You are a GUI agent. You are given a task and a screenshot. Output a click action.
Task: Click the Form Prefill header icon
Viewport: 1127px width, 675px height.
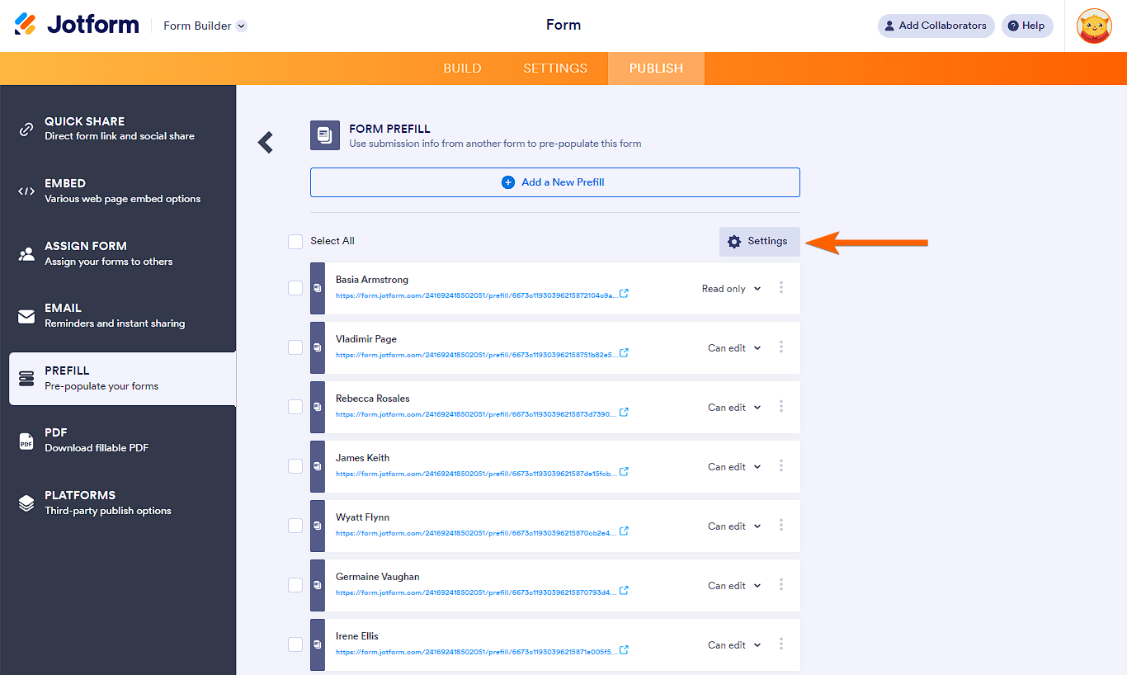tap(325, 135)
